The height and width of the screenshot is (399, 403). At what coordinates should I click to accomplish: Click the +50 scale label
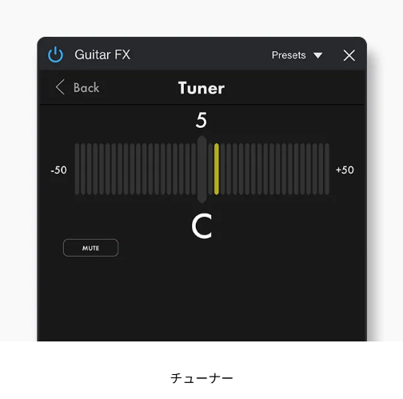pyautogui.click(x=345, y=170)
